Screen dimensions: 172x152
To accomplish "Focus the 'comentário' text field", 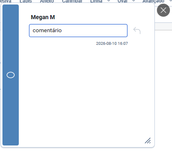I will click(x=78, y=31).
